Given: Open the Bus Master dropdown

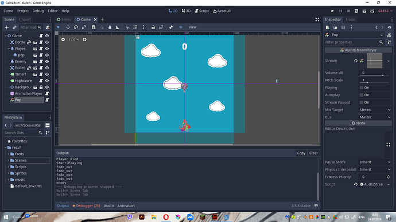Looking at the screenshot, I should (375, 117).
